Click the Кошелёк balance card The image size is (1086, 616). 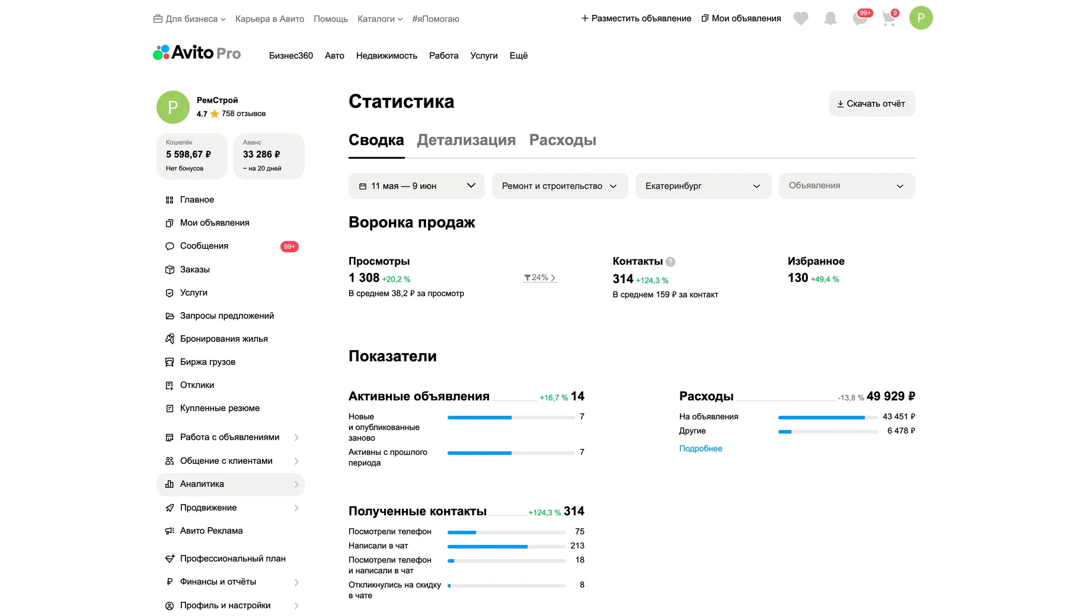point(192,156)
